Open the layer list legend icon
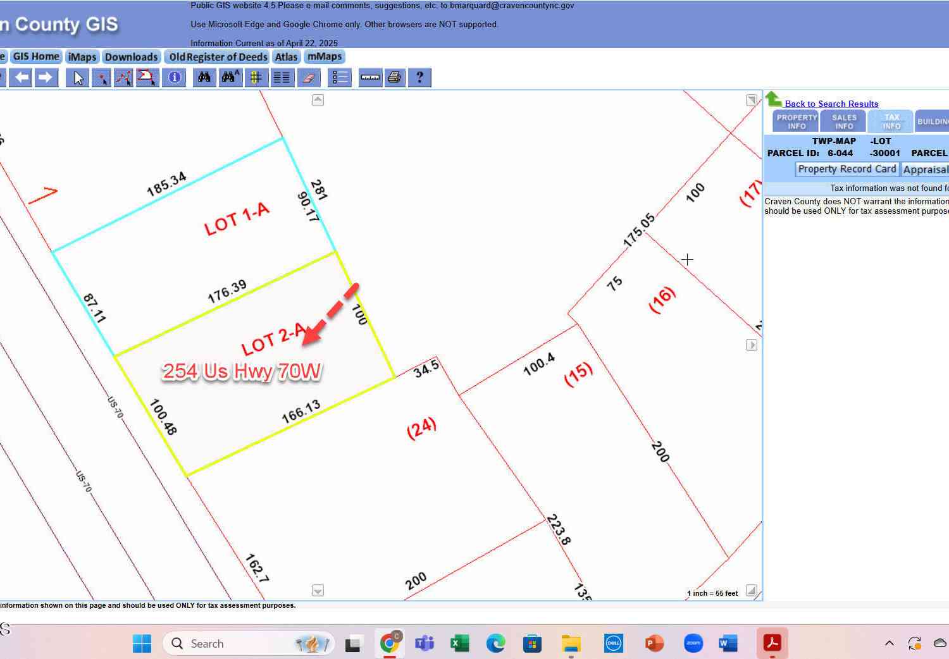 click(340, 78)
